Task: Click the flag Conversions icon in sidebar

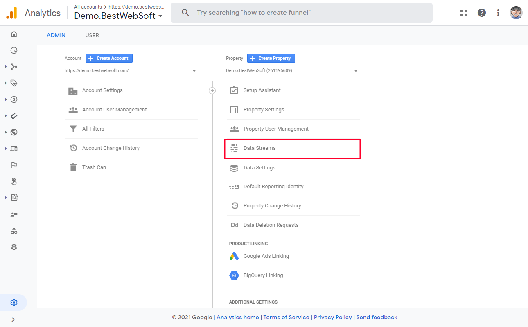Action: [x=14, y=165]
